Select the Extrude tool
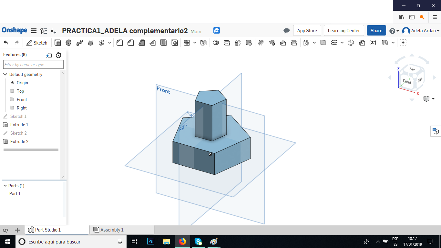Viewport: 441px width, 248px height. pyautogui.click(x=57, y=43)
